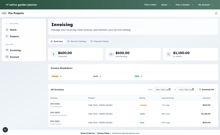220x135 pixels.
Task: Click the green dollar Collected icon
Action: coord(54,54)
